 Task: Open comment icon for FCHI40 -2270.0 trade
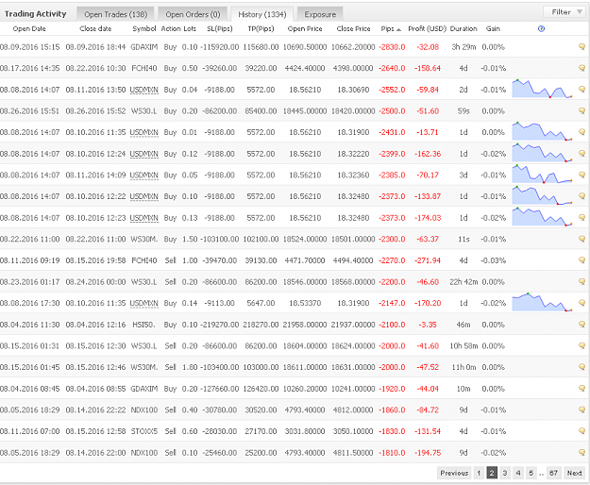click(582, 260)
